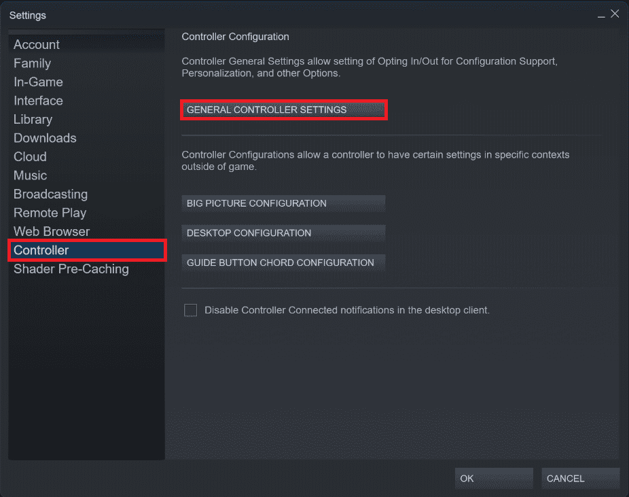Open Desktop Configuration
This screenshot has width=629, height=497.
click(x=283, y=233)
